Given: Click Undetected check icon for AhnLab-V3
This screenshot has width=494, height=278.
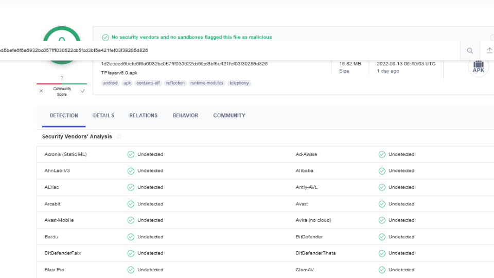Looking at the screenshot, I should (x=131, y=171).
